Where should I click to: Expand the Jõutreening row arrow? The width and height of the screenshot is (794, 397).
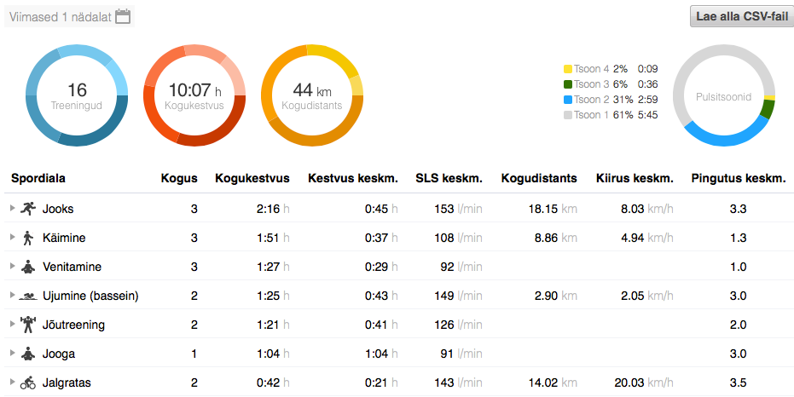click(12, 325)
